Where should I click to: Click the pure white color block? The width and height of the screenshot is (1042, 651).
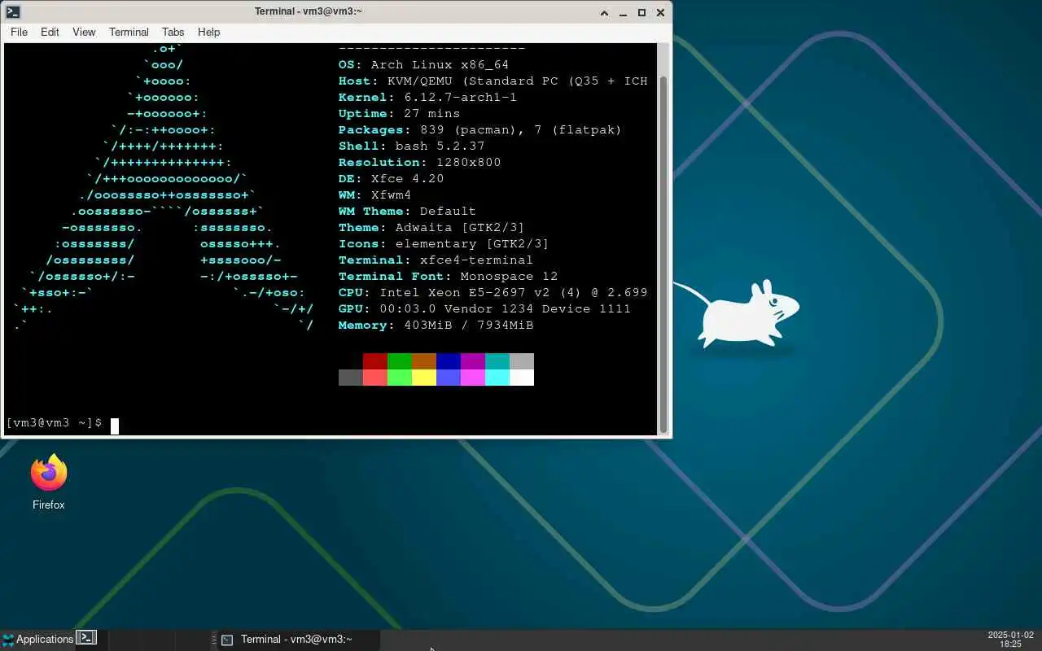522,378
